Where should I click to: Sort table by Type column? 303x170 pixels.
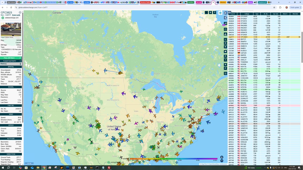pos(257,14)
